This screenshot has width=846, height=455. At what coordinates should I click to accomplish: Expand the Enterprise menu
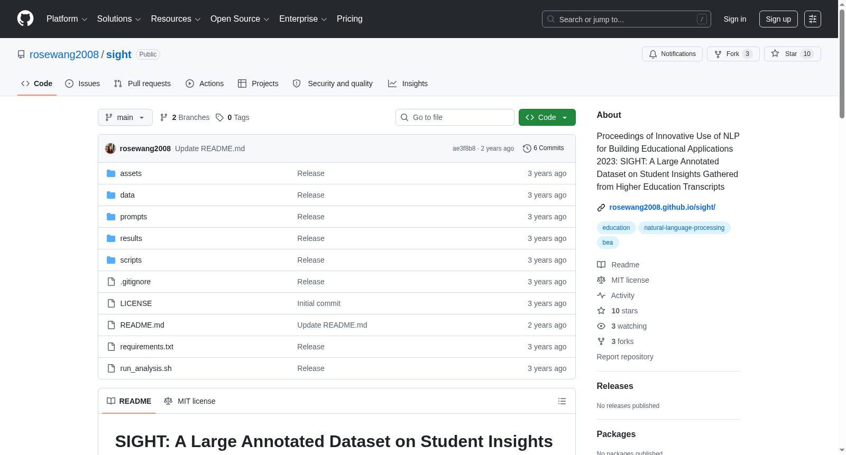coord(303,19)
